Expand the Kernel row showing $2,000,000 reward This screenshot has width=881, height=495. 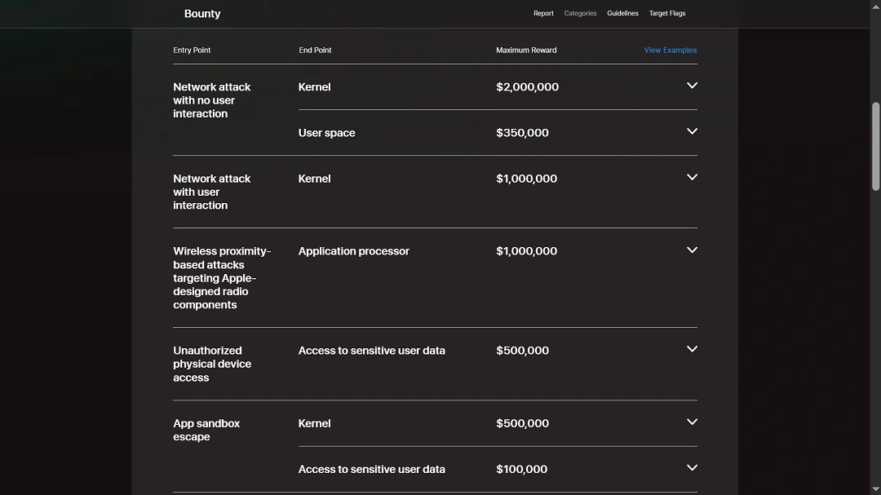692,85
